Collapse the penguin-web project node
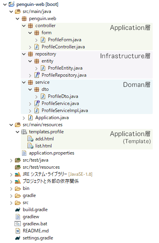 5,4
